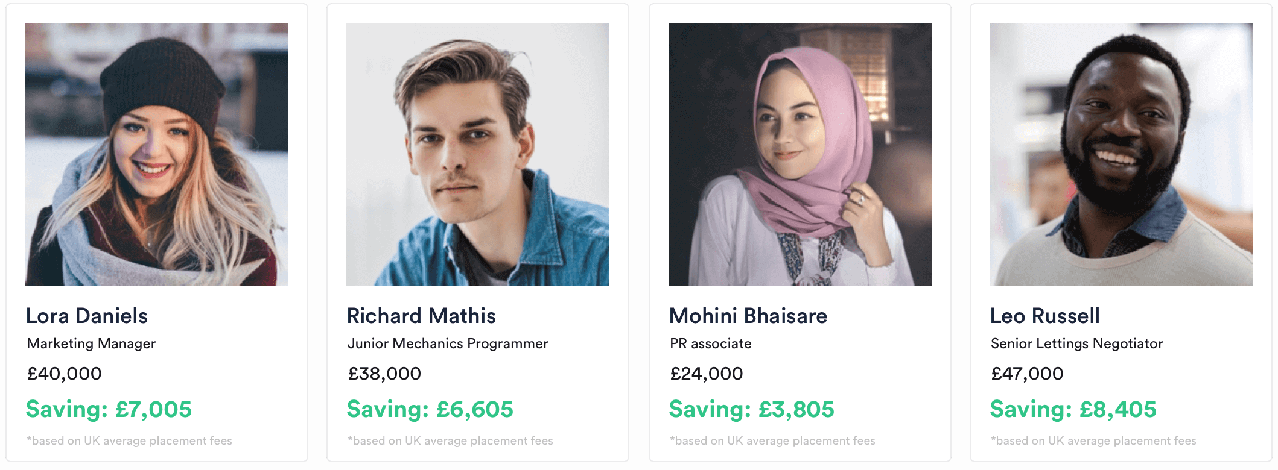Click the Saving: £3,805 text
Image resolution: width=1278 pixels, height=470 pixels.
pyautogui.click(x=752, y=409)
